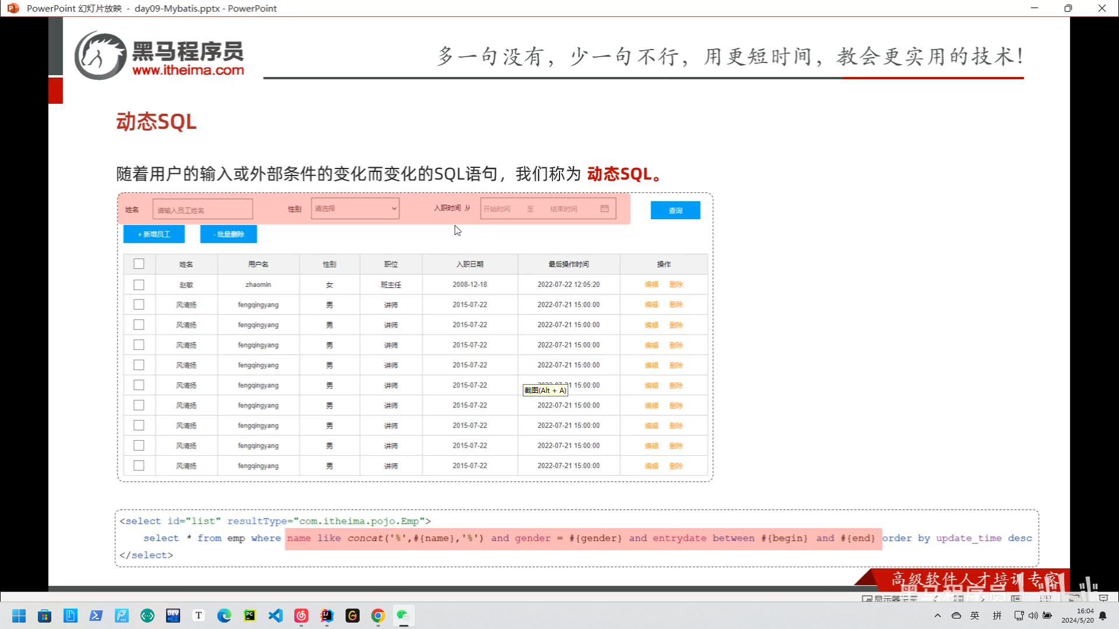This screenshot has height=629, width=1119.
Task: Click the 姓名 column header
Action: point(186,265)
